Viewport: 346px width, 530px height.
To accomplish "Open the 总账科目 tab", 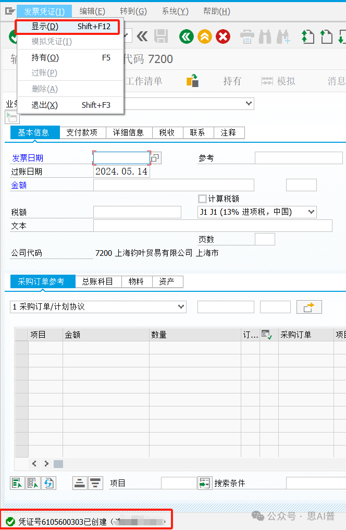I will [97, 281].
